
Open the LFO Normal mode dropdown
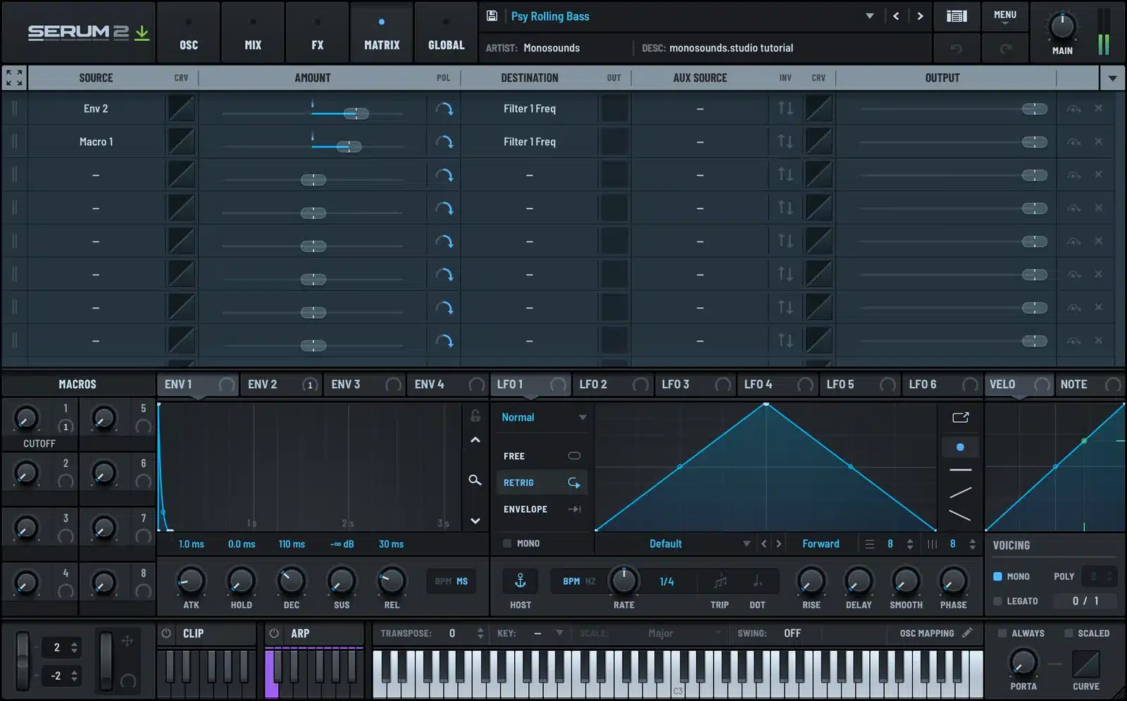pyautogui.click(x=543, y=417)
